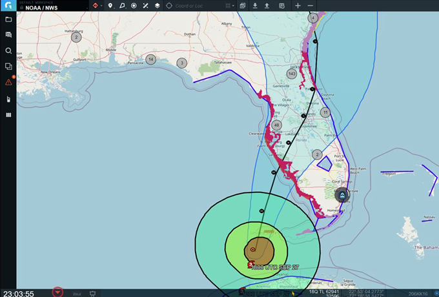Select the location pin marker tool

point(110,6)
